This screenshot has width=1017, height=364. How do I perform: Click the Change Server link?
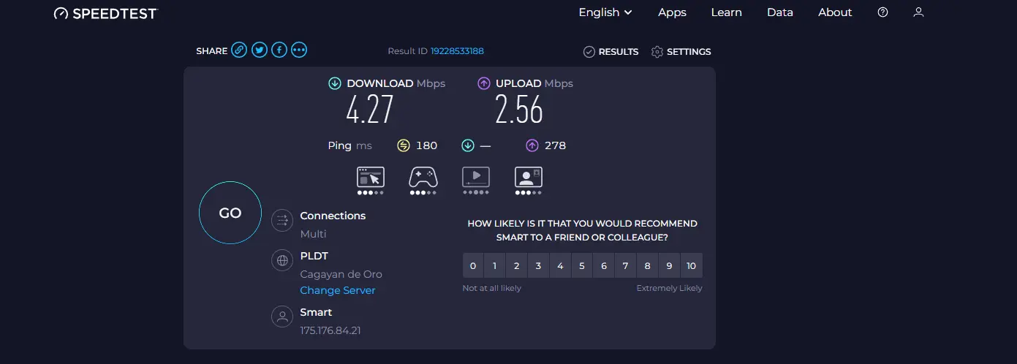[x=338, y=290]
